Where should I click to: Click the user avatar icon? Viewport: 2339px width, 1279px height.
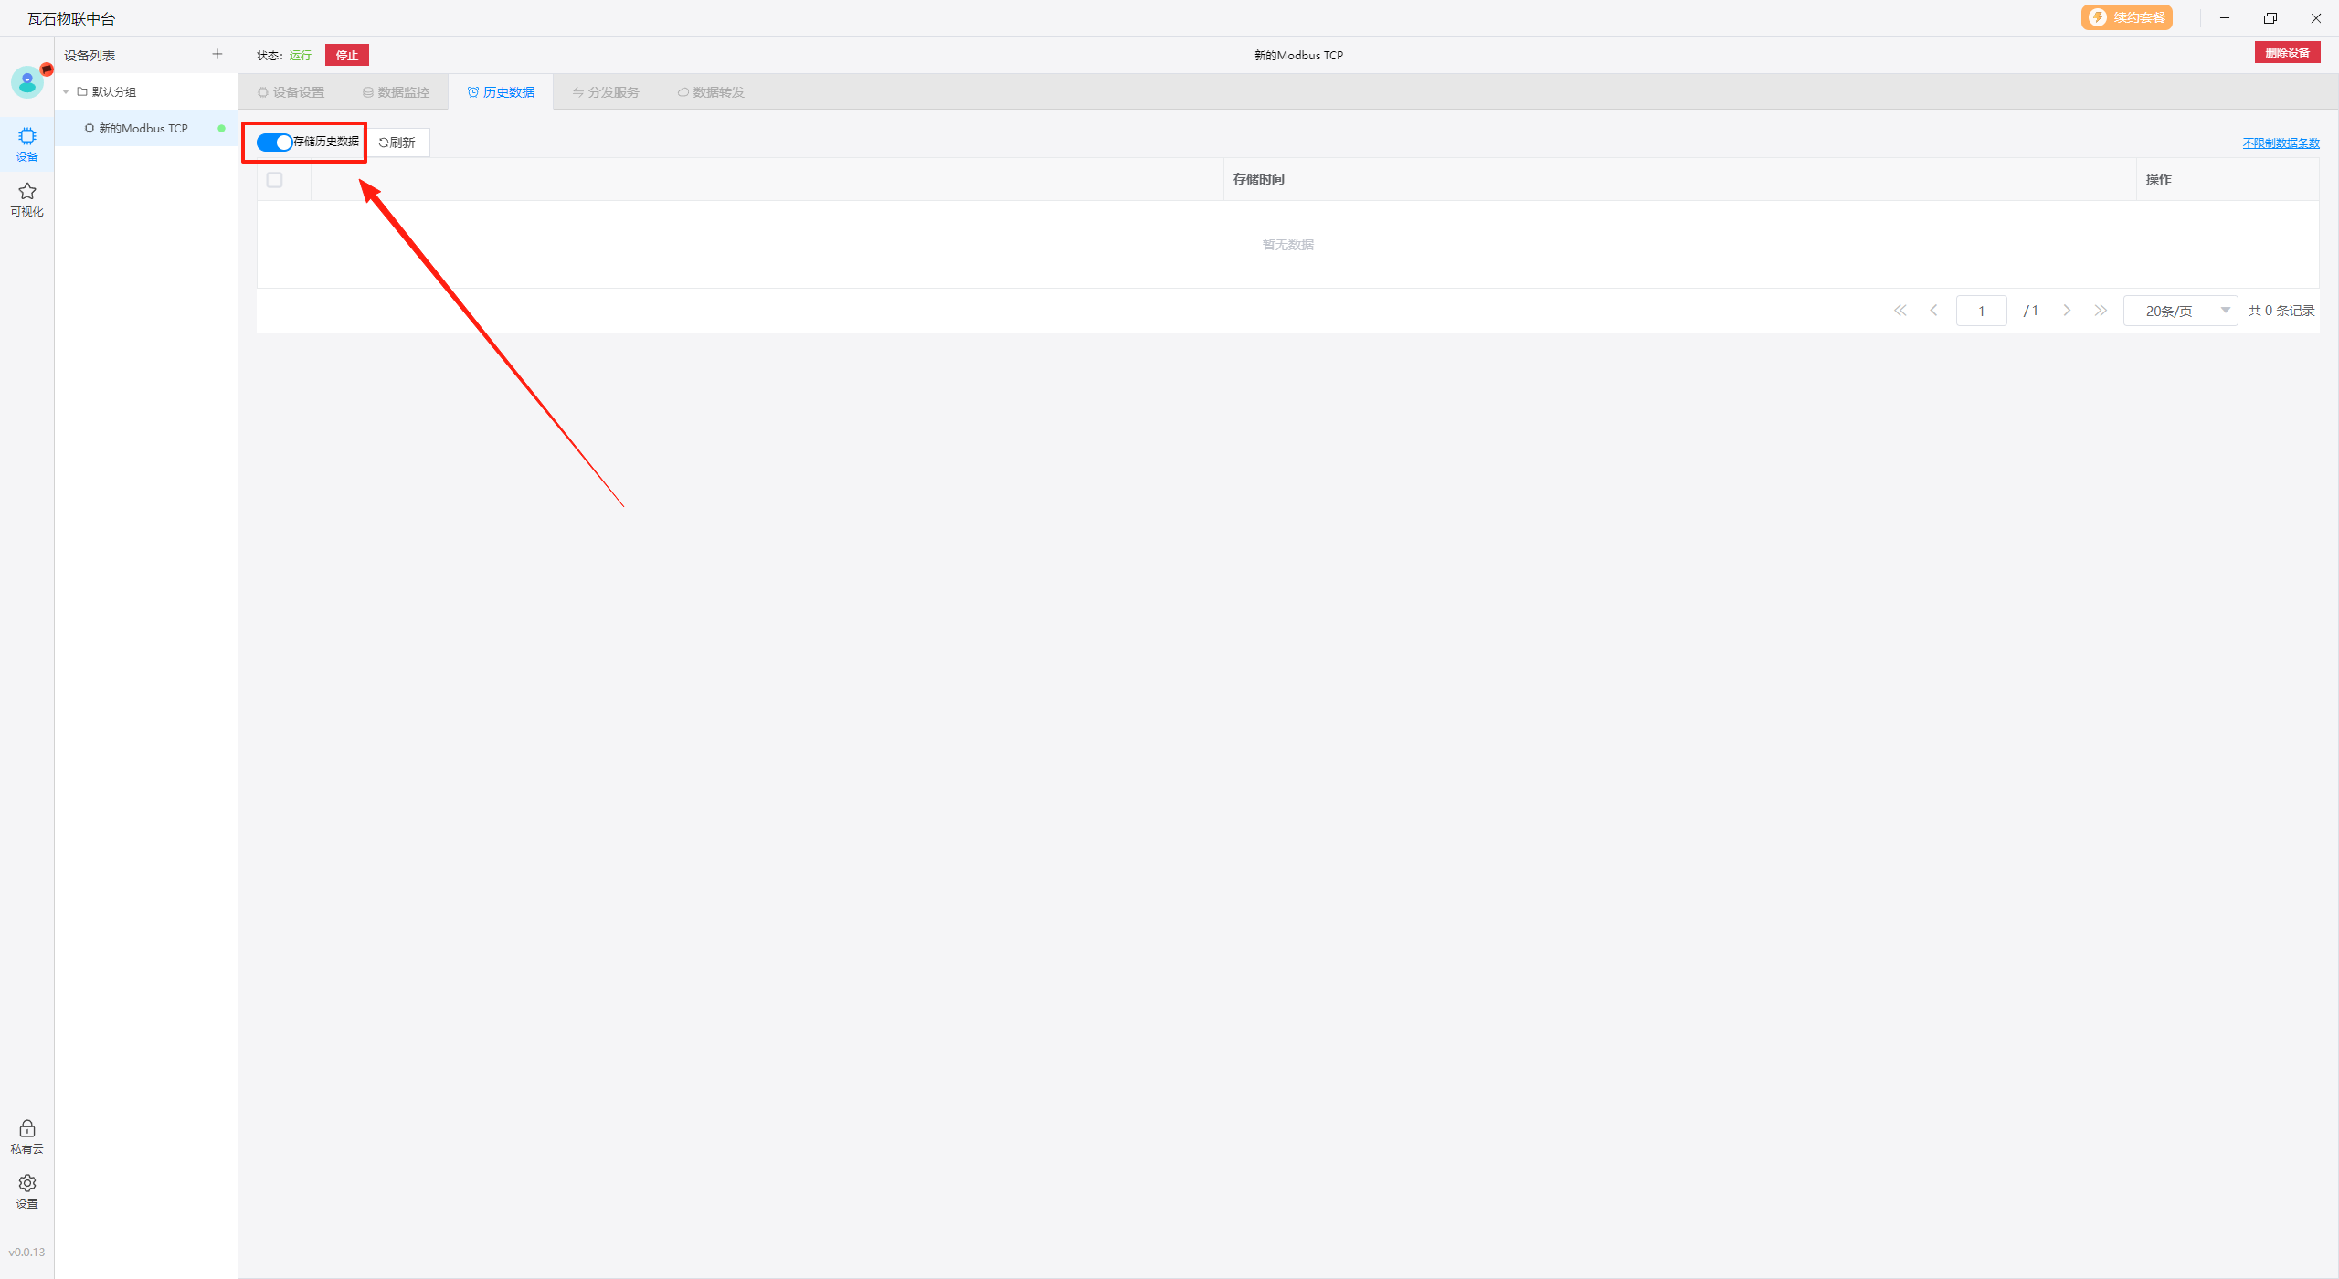26,83
